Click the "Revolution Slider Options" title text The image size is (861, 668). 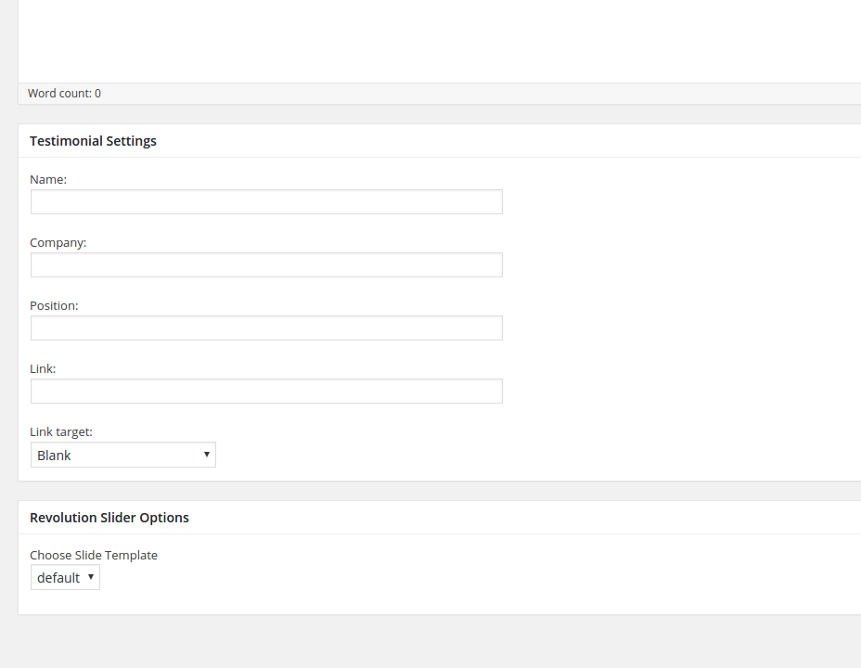[109, 518]
